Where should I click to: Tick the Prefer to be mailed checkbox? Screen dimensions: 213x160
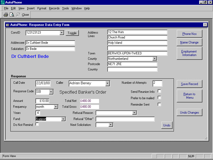pyautogui.click(x=159, y=98)
